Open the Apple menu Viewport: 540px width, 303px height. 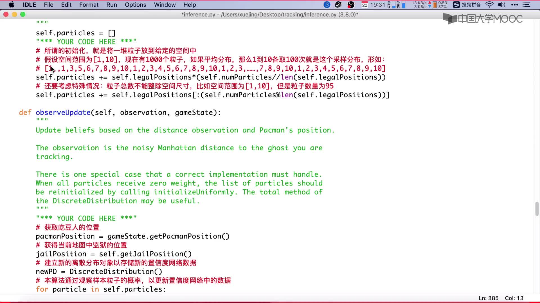pos(11,5)
